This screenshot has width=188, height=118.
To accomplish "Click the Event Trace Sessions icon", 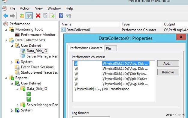I will click(17, 67).
